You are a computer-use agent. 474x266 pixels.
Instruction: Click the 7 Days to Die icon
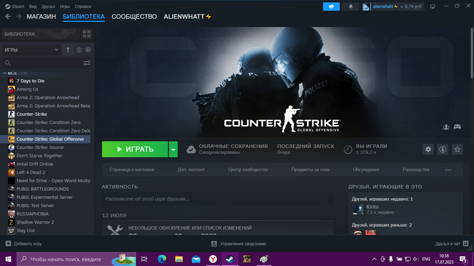click(11, 81)
